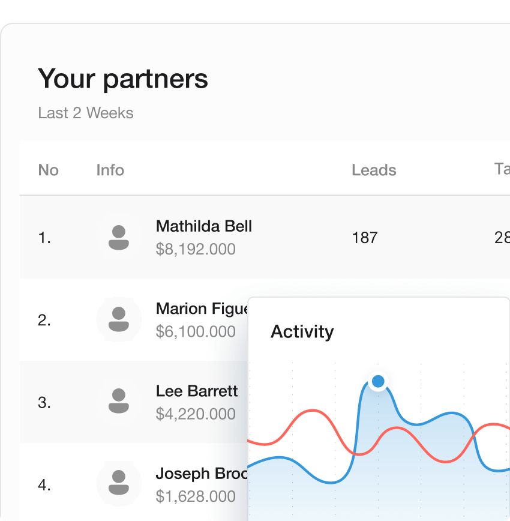Screen dimensions: 510x521
Task: Click the Last 2 Weeks subtitle
Action: pyautogui.click(x=85, y=113)
